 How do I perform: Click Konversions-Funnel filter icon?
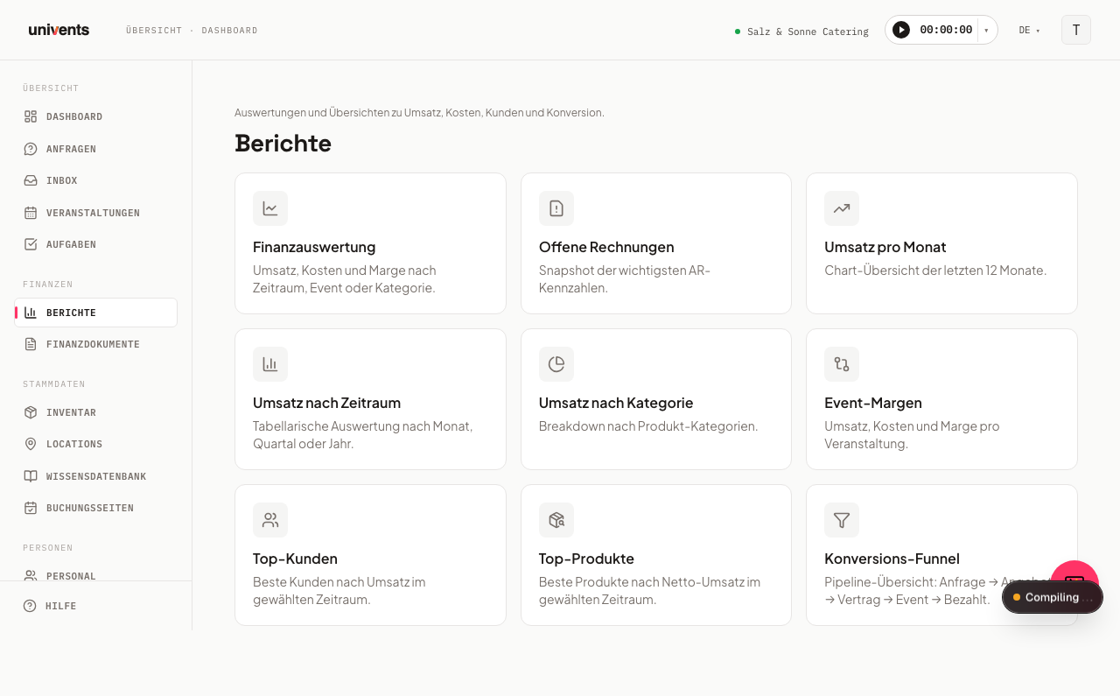click(x=842, y=520)
